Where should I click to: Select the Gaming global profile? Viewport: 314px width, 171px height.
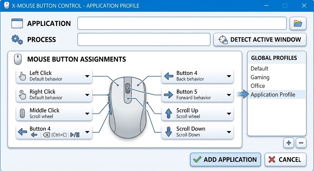[x=260, y=77]
